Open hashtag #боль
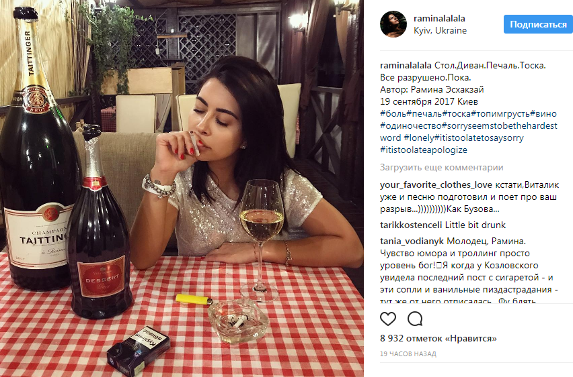The width and height of the screenshot is (573, 377). click(393, 114)
